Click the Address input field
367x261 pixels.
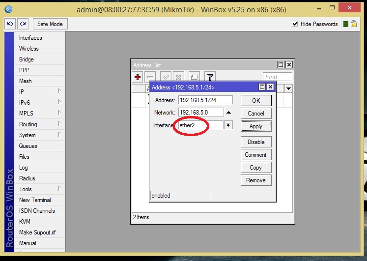coord(205,100)
